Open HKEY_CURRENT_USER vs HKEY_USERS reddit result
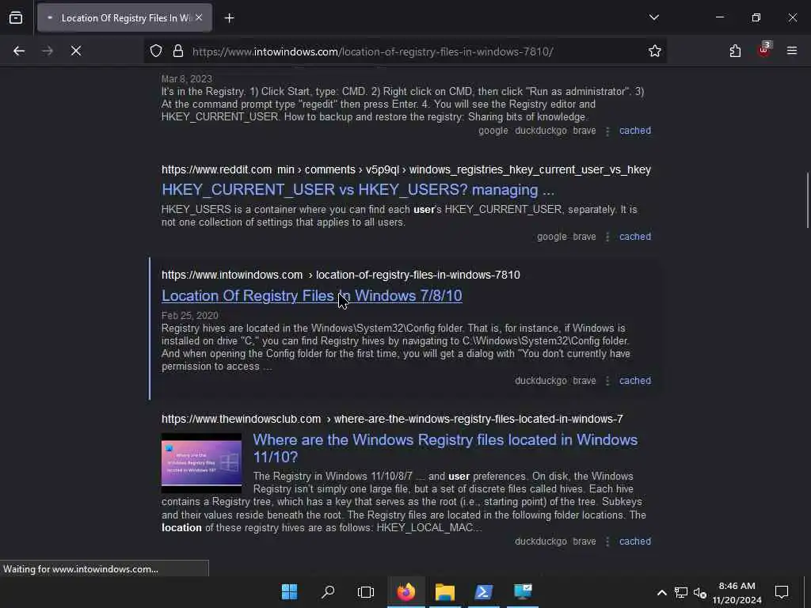 pyautogui.click(x=358, y=190)
